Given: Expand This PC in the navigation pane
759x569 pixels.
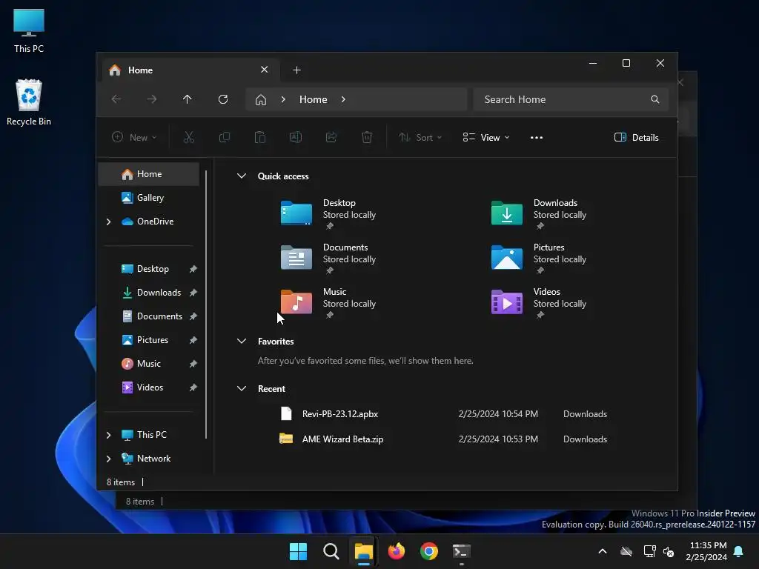Looking at the screenshot, I should pyautogui.click(x=108, y=435).
